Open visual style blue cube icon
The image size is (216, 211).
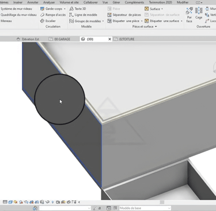click(x=10, y=202)
